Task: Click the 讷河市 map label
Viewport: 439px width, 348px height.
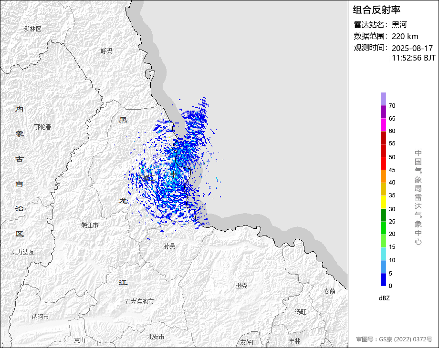Action: pos(40,317)
